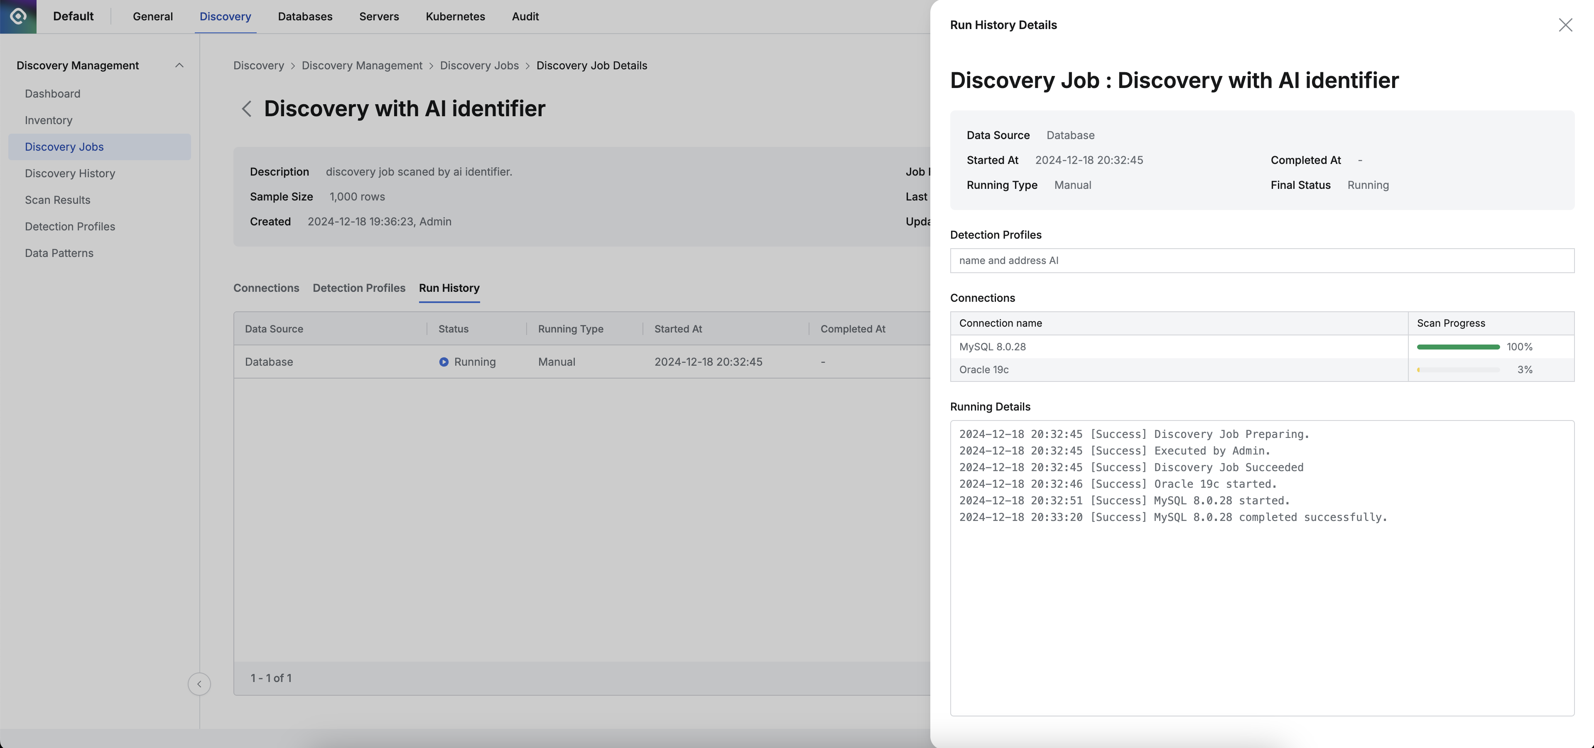
Task: Open the Databases top menu
Action: [305, 17]
